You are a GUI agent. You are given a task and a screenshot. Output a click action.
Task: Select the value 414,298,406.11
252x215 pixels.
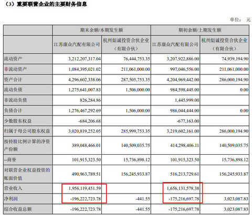[185, 145]
